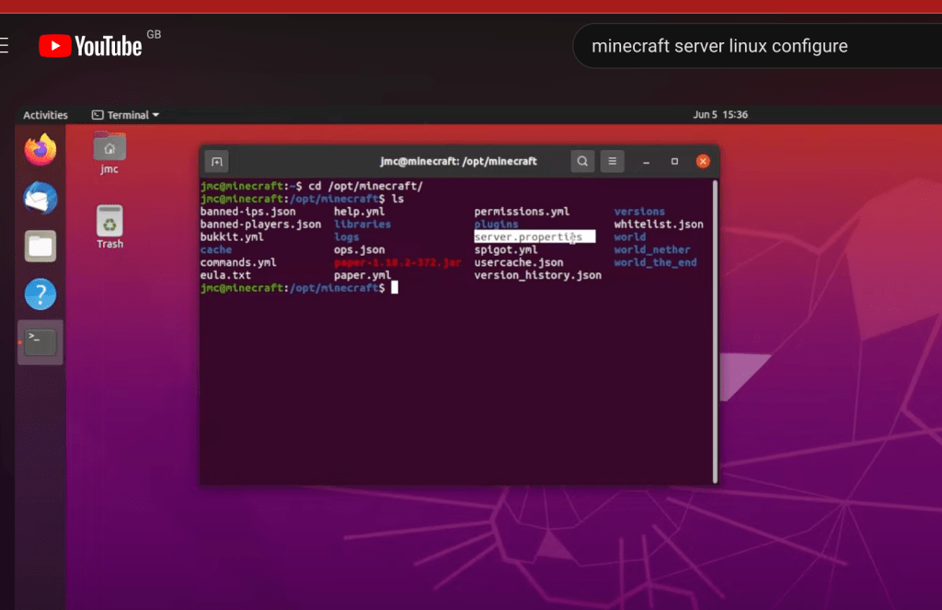
Task: Click whitelist.json in the listing
Action: pyautogui.click(x=659, y=224)
